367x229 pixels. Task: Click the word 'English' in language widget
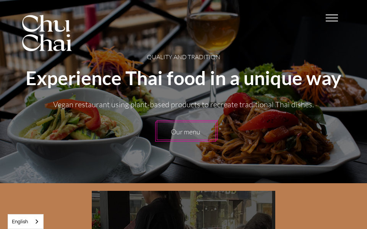point(20,221)
